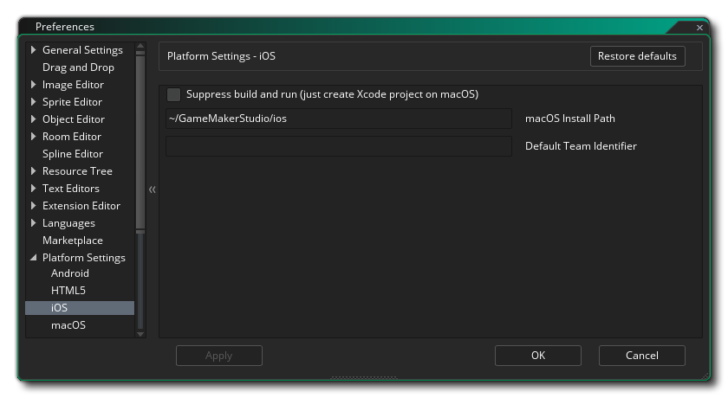This screenshot has height=398, width=728.
Task: Expand the Languages section arrow
Action: pos(34,223)
